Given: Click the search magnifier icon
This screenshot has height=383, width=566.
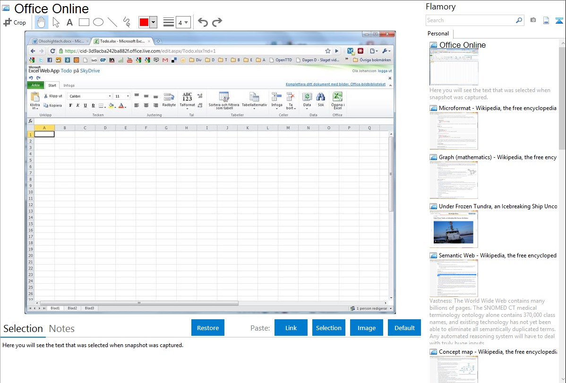Looking at the screenshot, I should coord(519,20).
